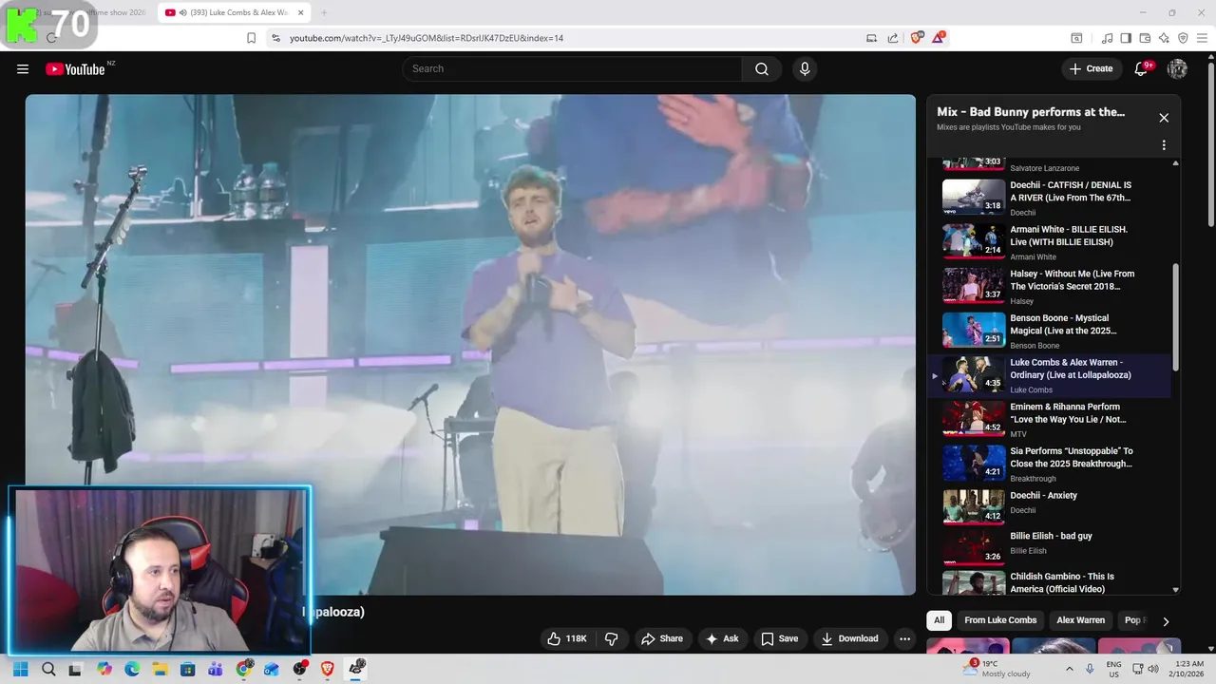Click the Create button
The height and width of the screenshot is (684, 1216).
click(1091, 68)
